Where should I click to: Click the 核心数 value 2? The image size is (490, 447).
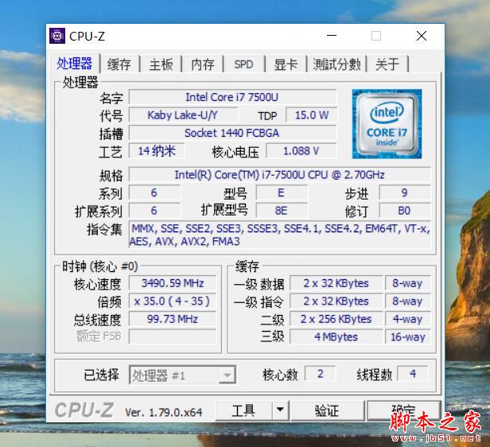point(321,374)
